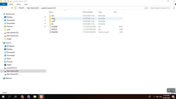The image size is (176, 99).
Task: Open New Volume (F:) under Quick access
Action: pos(12,36)
